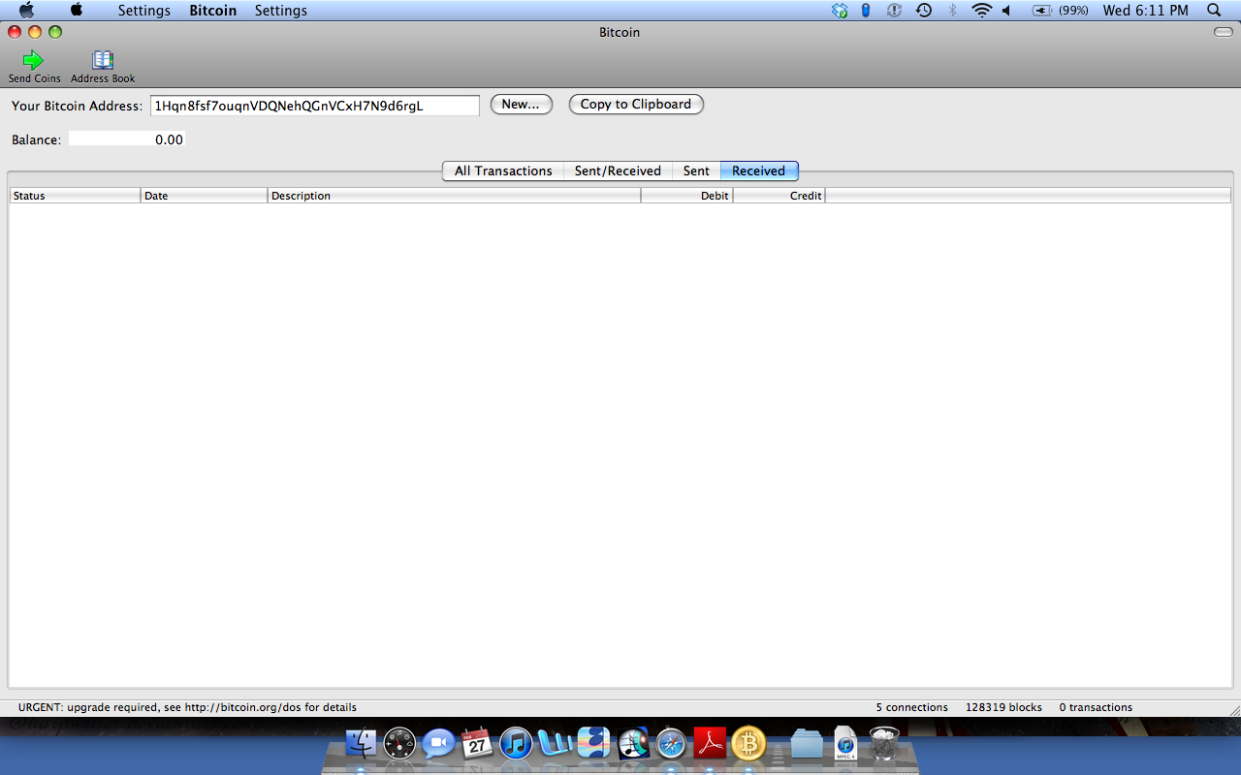
Task: Click the Status column header
Action: click(x=75, y=196)
